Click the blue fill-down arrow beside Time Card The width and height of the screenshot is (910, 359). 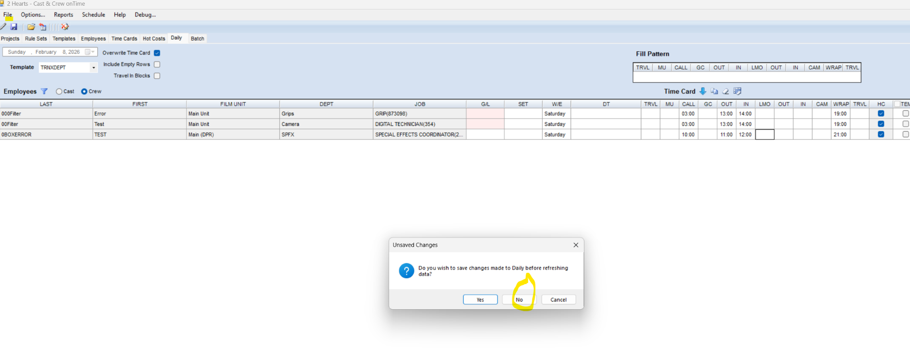(x=703, y=91)
